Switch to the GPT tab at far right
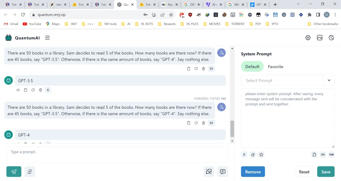The image size is (341, 181). [258, 4]
